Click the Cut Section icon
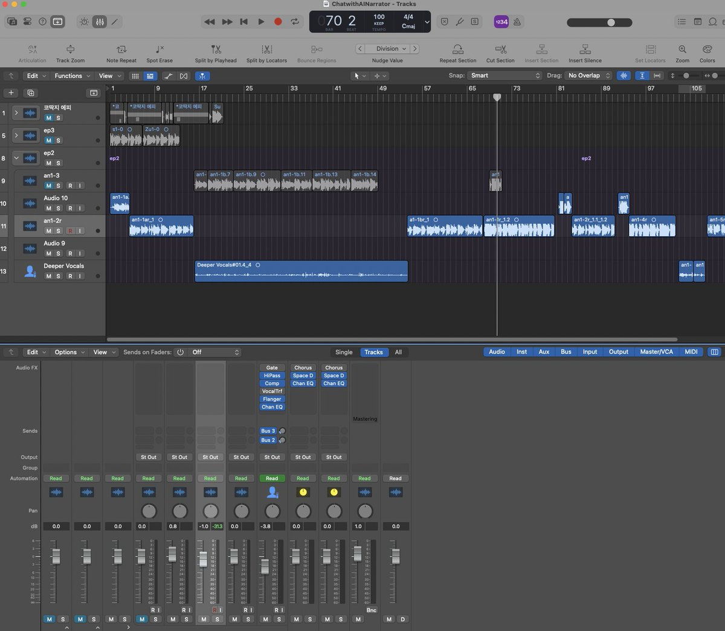The image size is (725, 631). [500, 50]
